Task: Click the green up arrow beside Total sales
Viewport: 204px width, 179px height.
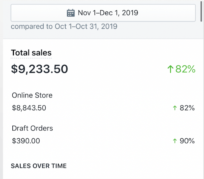Action: [x=170, y=69]
